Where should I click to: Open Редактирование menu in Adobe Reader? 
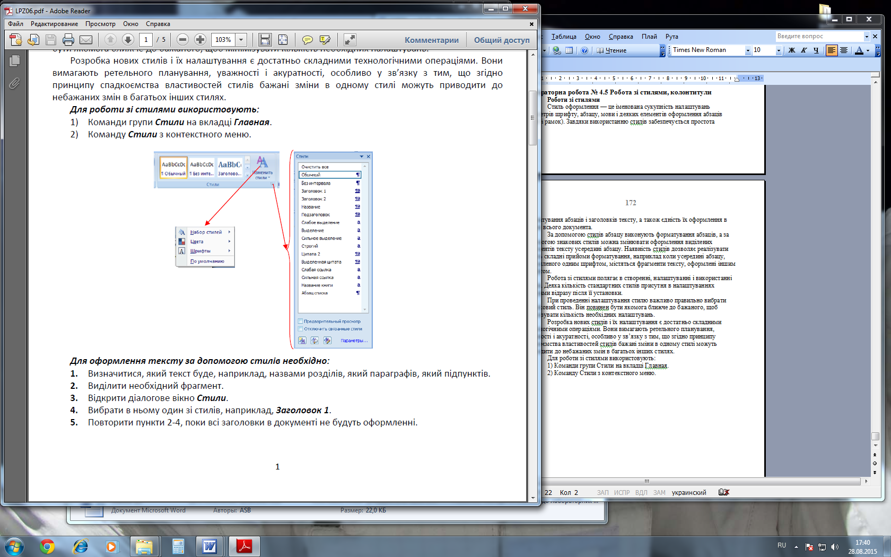[54, 24]
